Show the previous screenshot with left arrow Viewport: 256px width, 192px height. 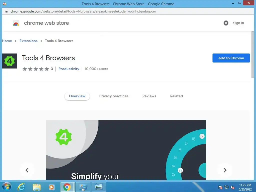27,170
